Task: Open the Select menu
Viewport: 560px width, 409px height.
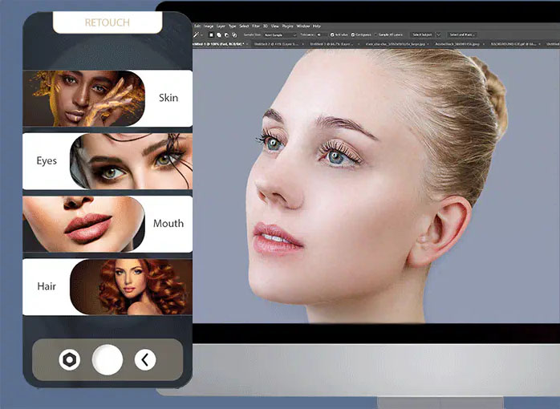Action: (244, 26)
